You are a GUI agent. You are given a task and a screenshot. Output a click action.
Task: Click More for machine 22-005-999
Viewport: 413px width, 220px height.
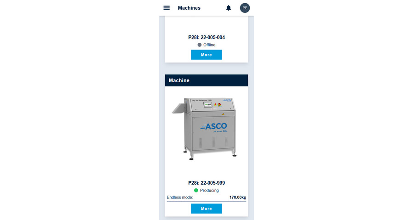pyautogui.click(x=206, y=209)
